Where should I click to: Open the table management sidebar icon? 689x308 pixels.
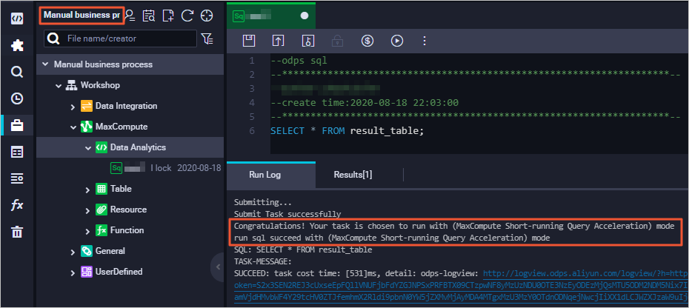click(x=17, y=152)
